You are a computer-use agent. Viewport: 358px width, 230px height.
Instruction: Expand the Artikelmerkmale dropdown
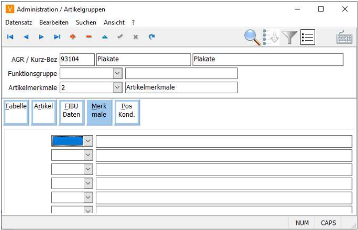click(x=118, y=88)
